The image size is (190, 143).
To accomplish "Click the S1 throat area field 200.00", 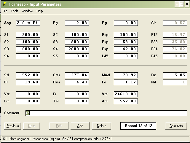I will (28, 35).
